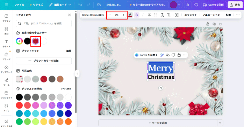Toggle bold formatting

tap(137, 15)
